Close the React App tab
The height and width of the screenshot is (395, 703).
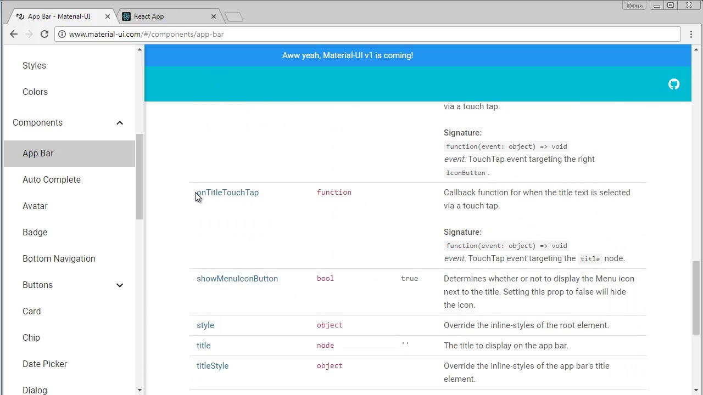pos(214,16)
